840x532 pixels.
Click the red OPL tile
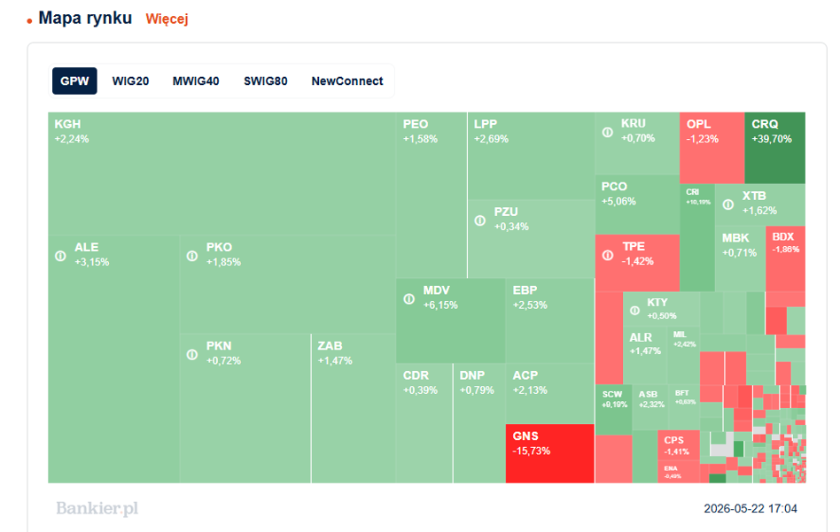pos(712,148)
